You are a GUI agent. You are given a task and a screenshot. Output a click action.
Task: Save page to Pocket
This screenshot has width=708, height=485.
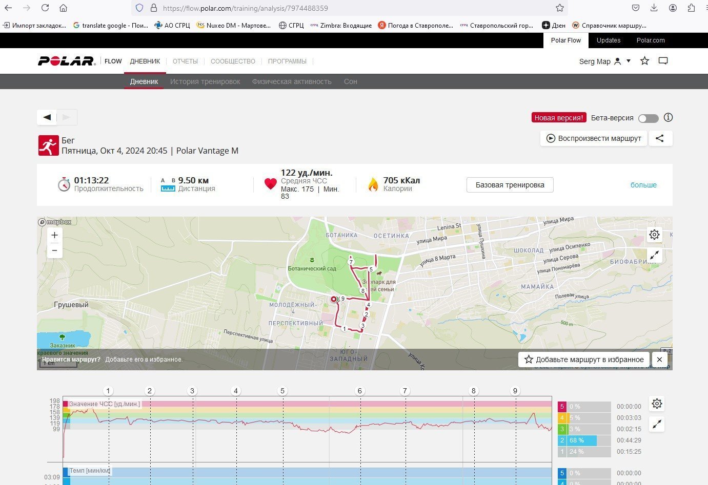635,8
